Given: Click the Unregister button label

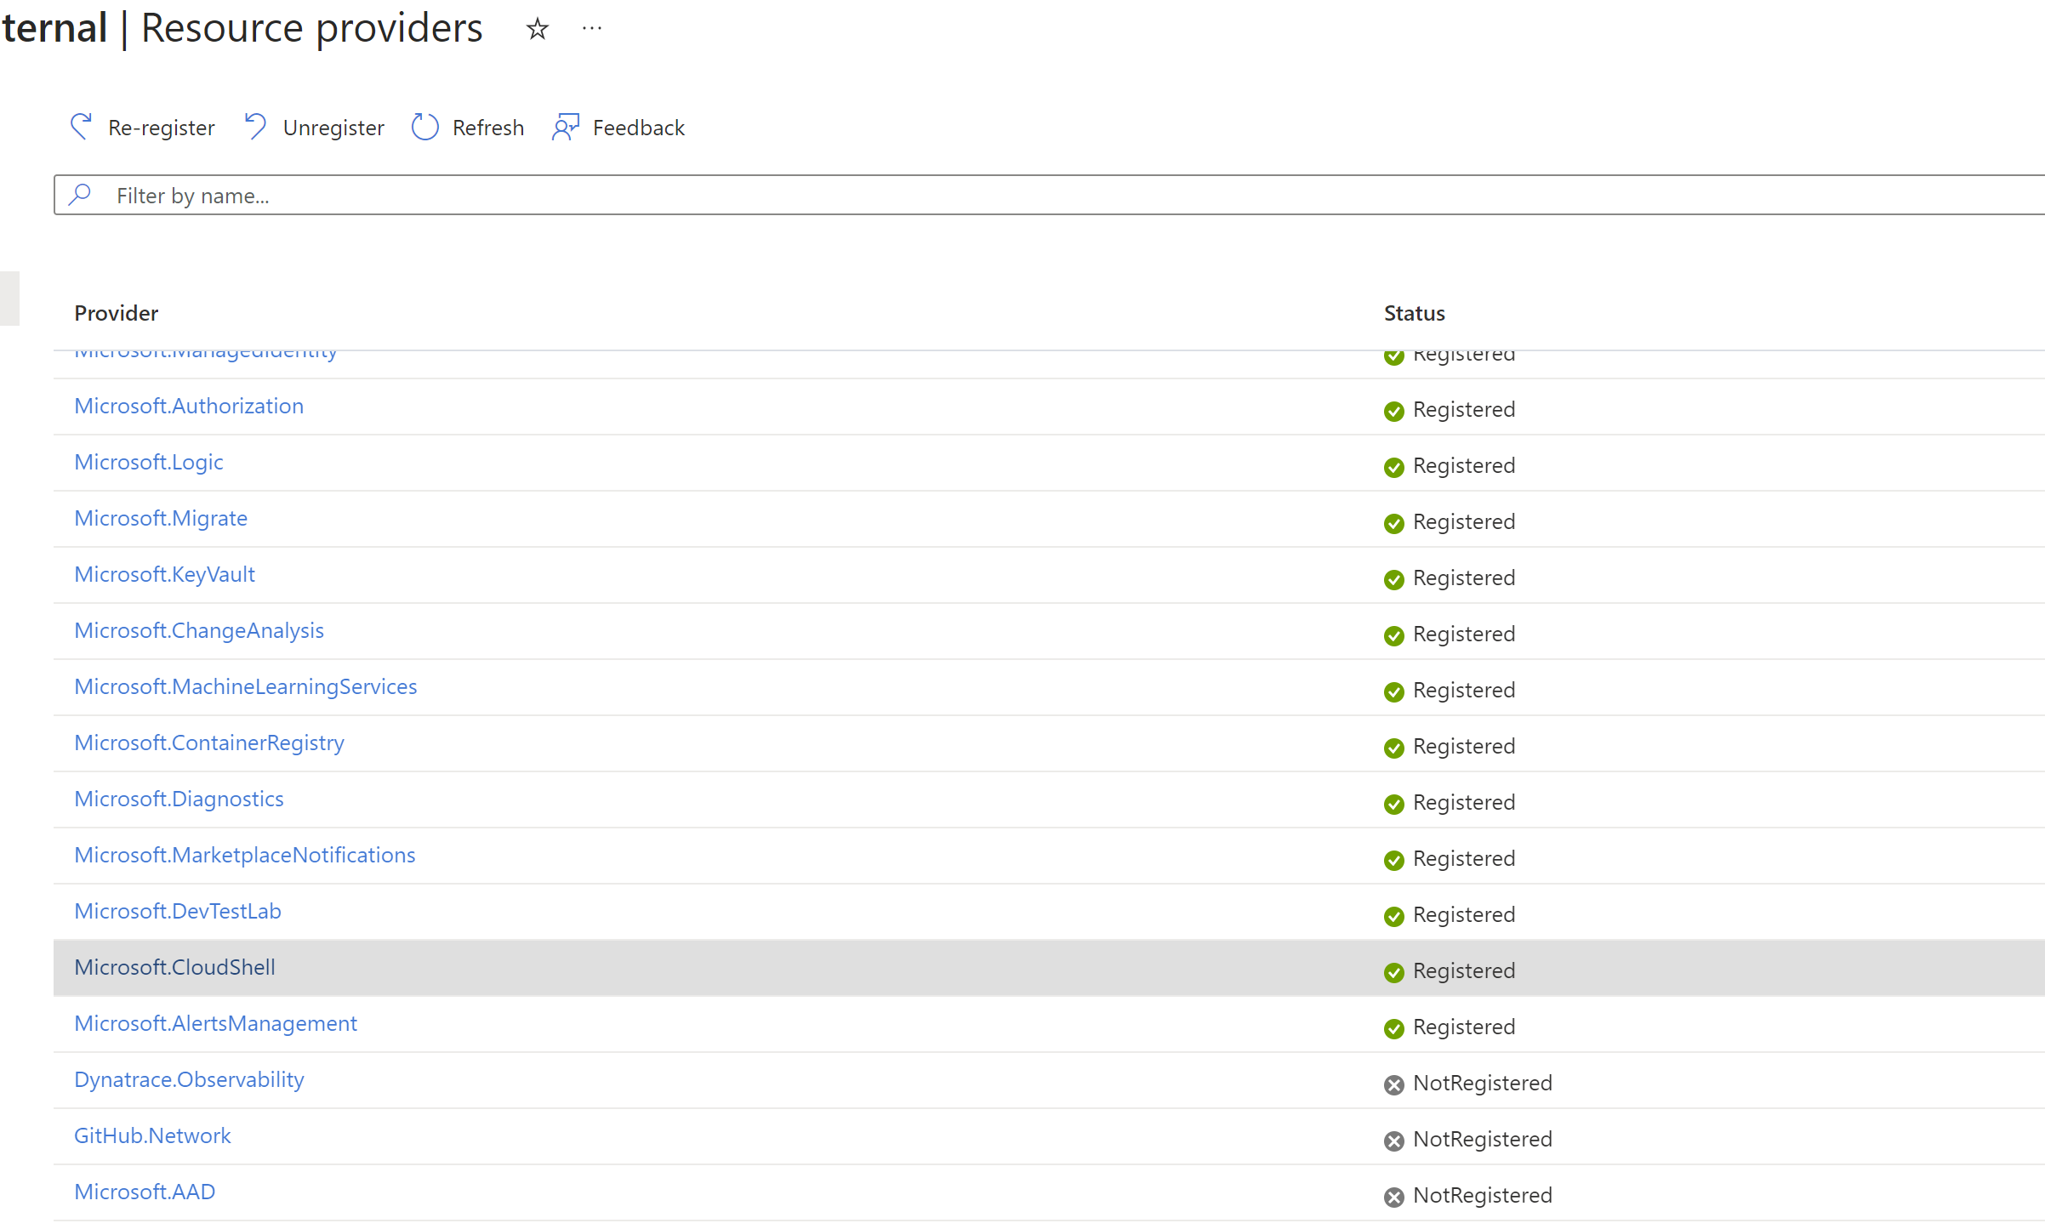Looking at the screenshot, I should 333,128.
